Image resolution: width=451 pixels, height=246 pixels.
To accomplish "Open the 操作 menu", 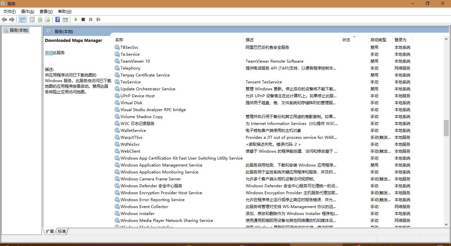I will coord(27,11).
